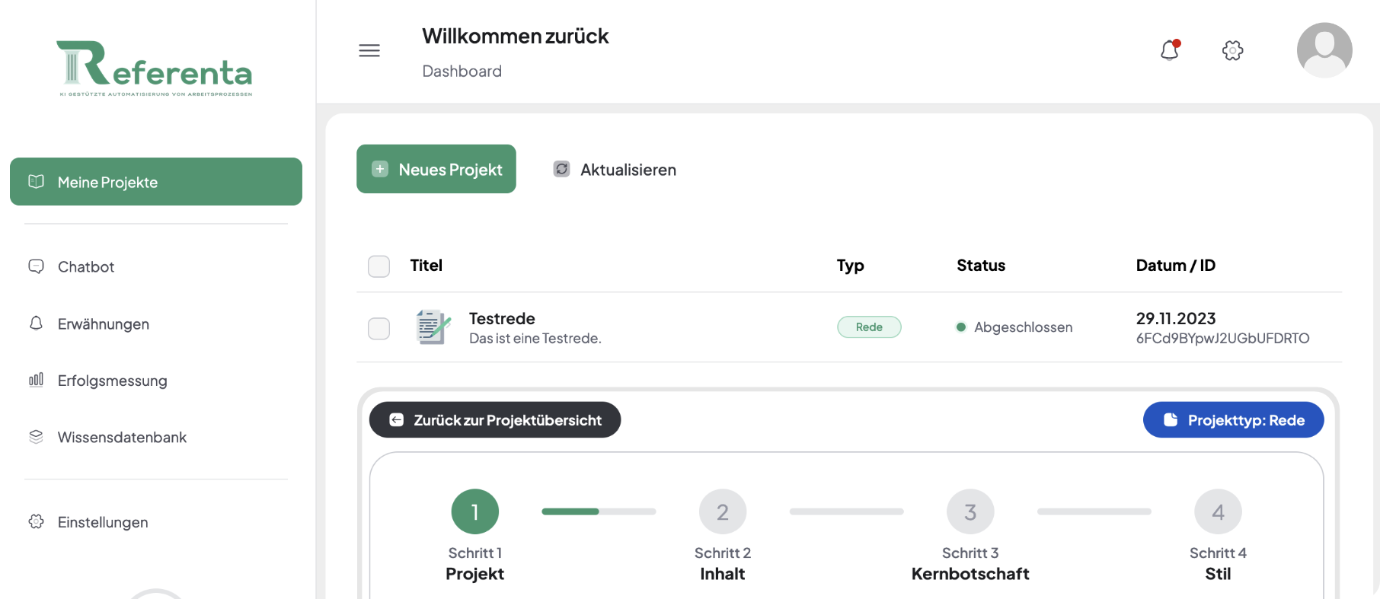Check the Testrede row checkbox
Viewport: 1380px width, 599px height.
click(379, 328)
